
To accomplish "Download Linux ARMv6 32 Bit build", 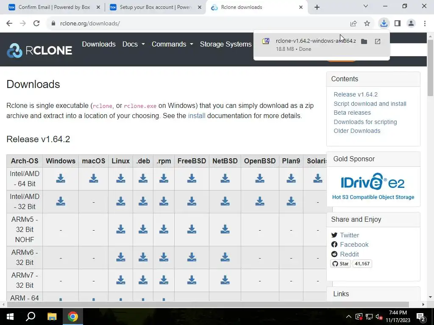I will tap(121, 257).
